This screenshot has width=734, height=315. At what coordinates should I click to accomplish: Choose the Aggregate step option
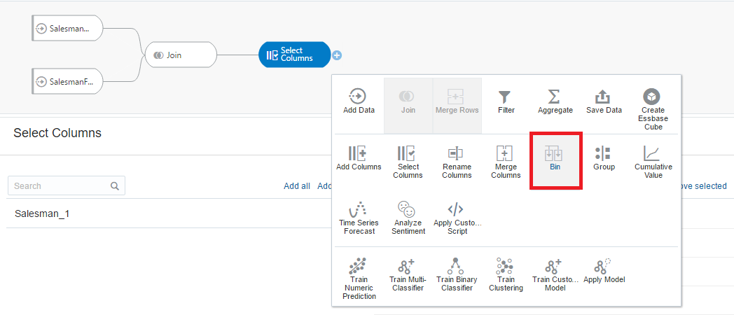555,103
